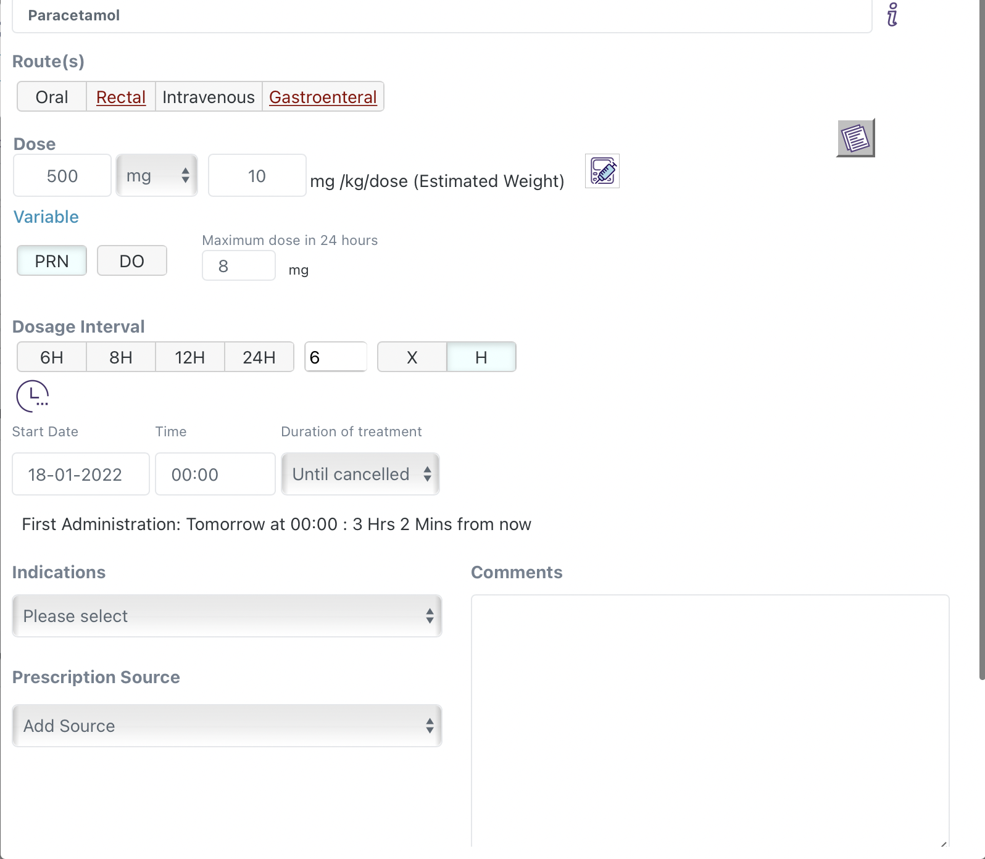Toggle the DO option
The width and height of the screenshot is (985, 859).
coord(131,261)
